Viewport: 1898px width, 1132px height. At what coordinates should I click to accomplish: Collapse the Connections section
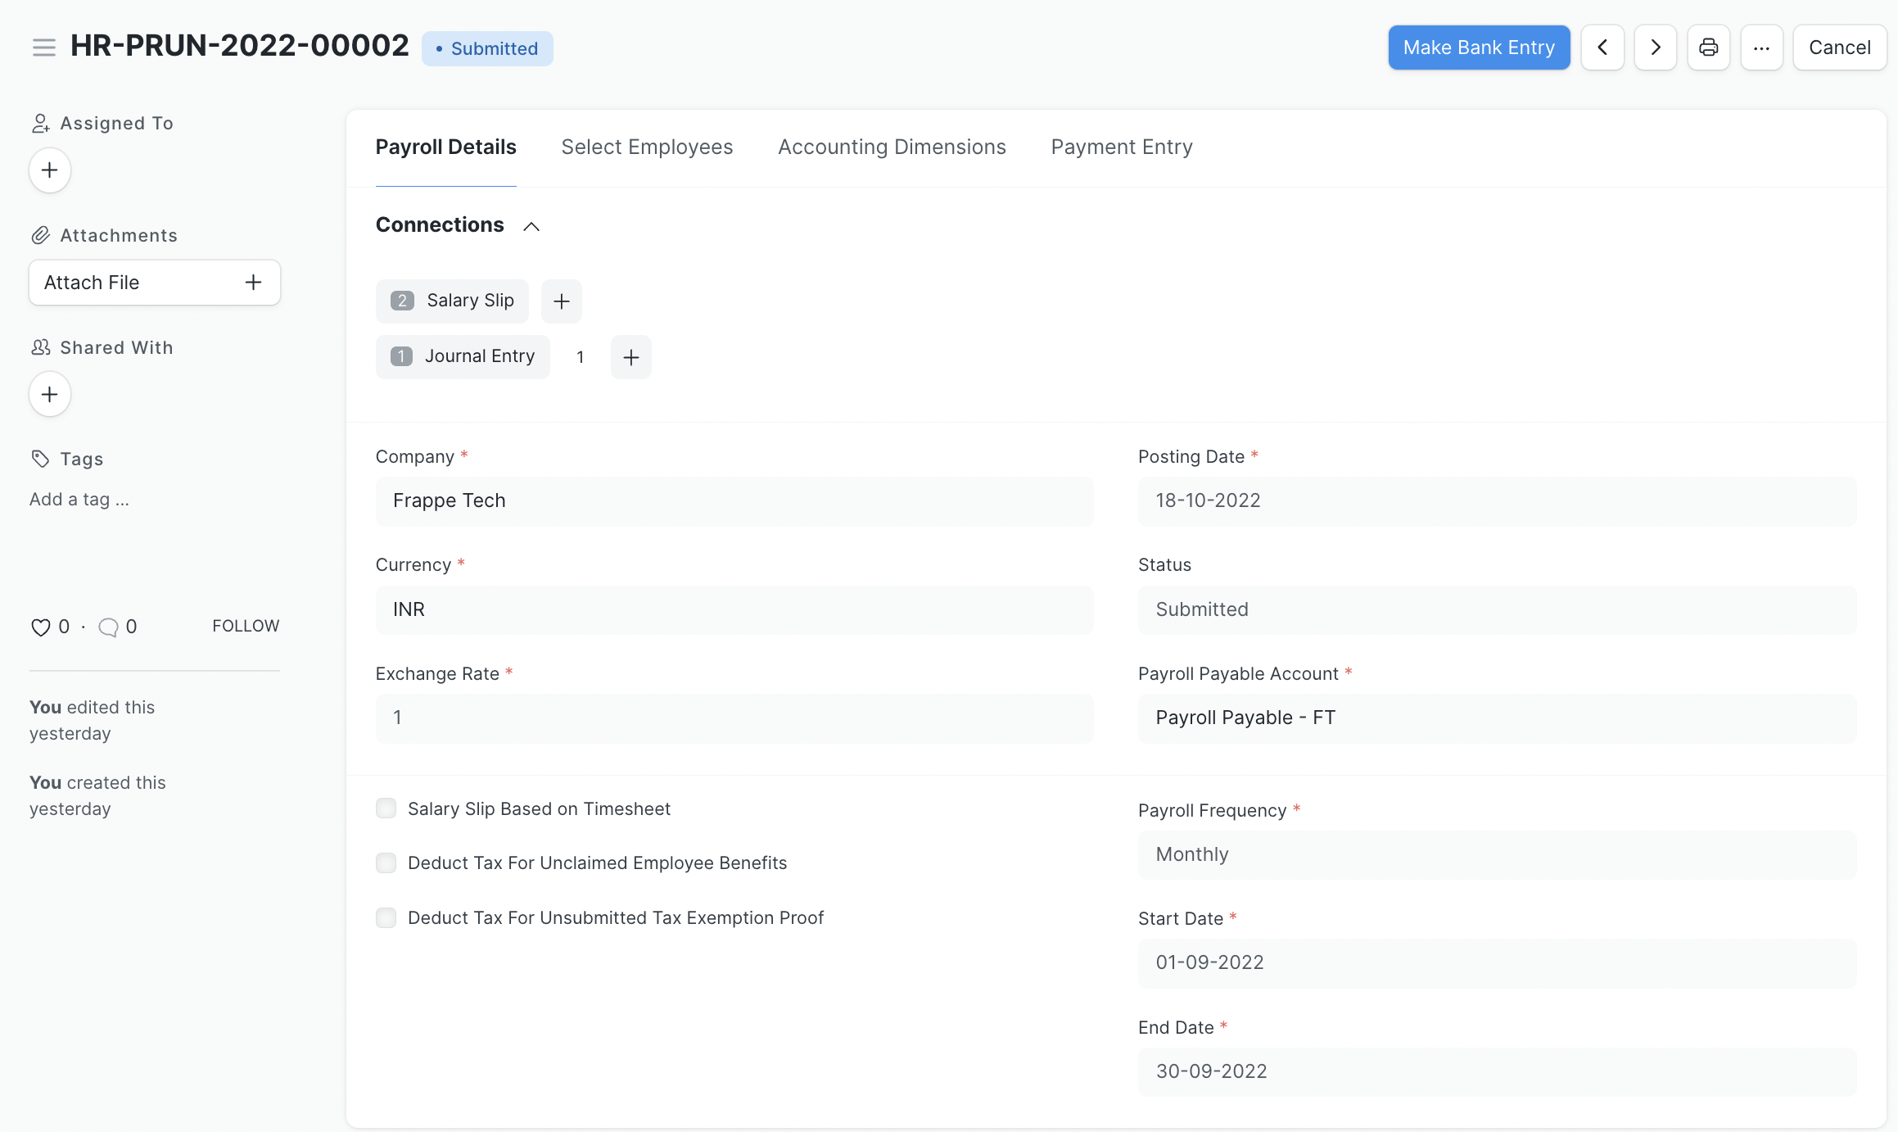tap(531, 226)
